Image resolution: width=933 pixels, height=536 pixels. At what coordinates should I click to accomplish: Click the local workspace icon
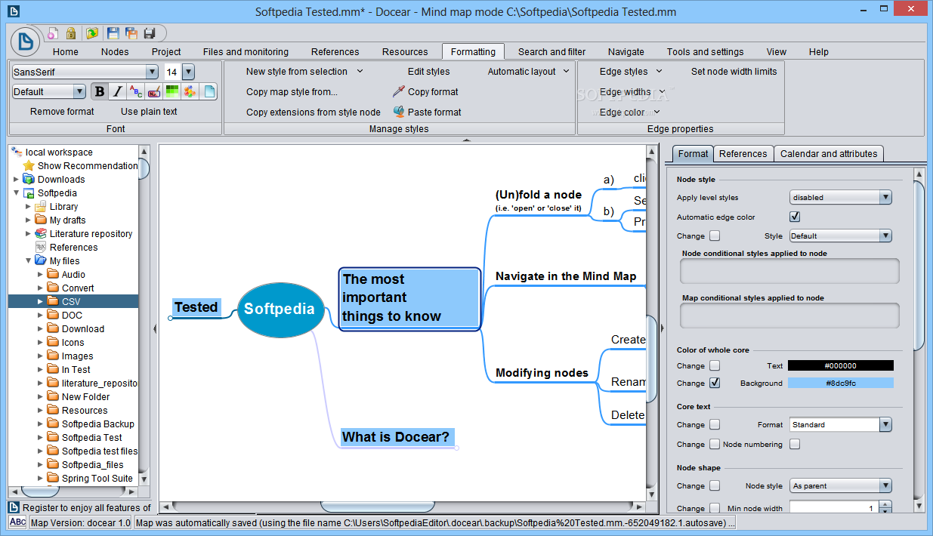click(17, 152)
